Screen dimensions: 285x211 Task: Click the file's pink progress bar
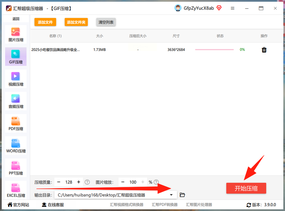coord(214,50)
